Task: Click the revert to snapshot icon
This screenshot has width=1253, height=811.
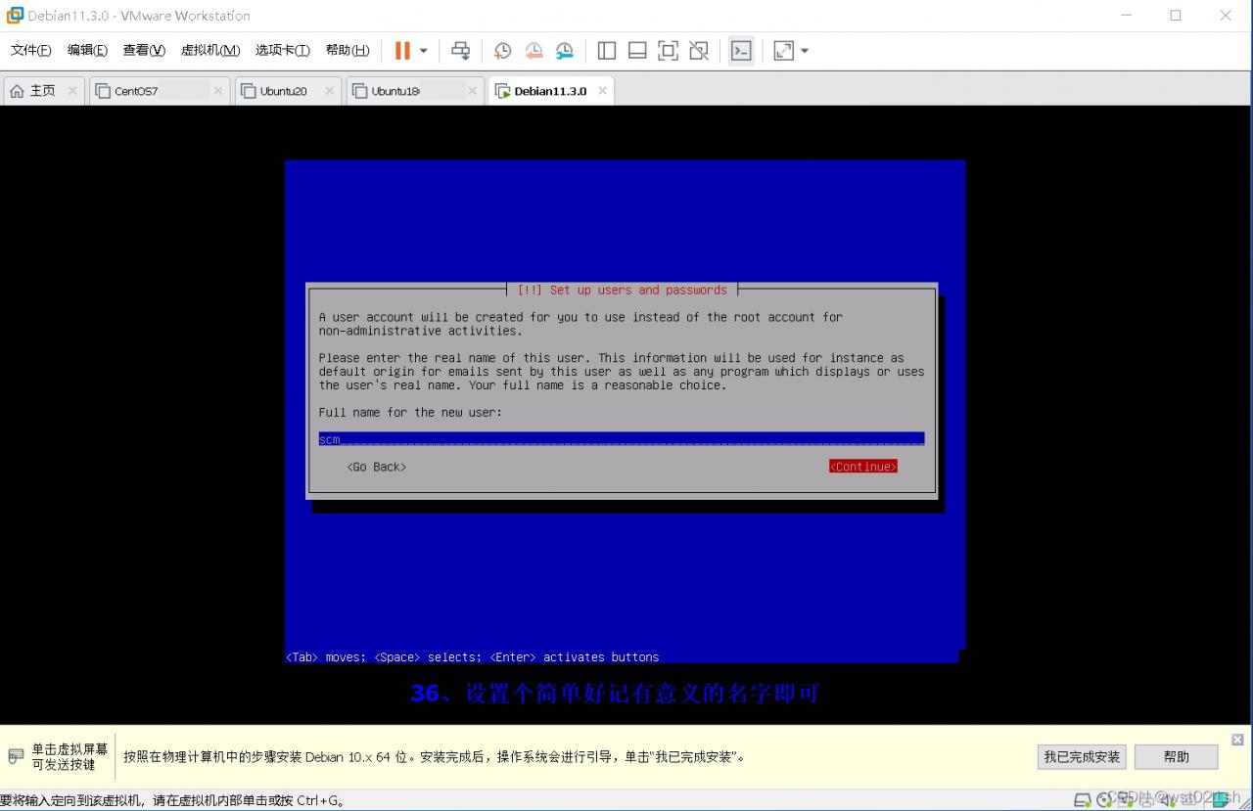Action: point(534,51)
